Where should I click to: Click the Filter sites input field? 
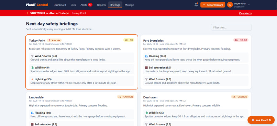[231, 28]
